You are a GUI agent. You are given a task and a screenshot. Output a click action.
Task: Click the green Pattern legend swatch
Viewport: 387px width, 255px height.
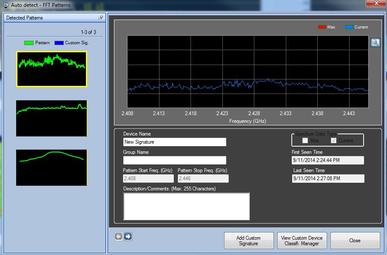(28, 43)
